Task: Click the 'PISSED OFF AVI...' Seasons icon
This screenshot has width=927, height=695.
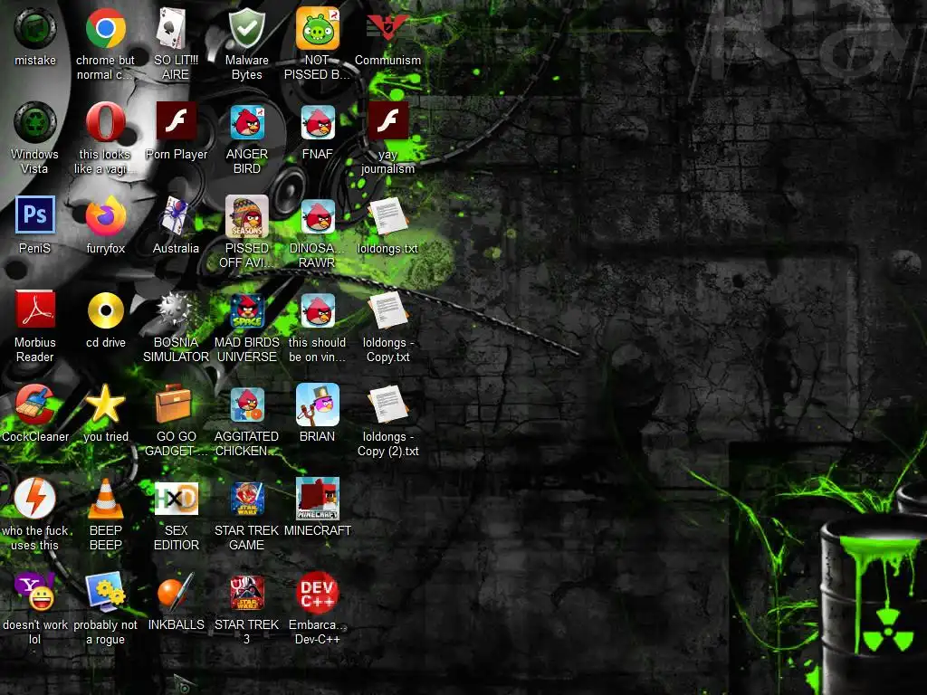Action: click(x=246, y=215)
